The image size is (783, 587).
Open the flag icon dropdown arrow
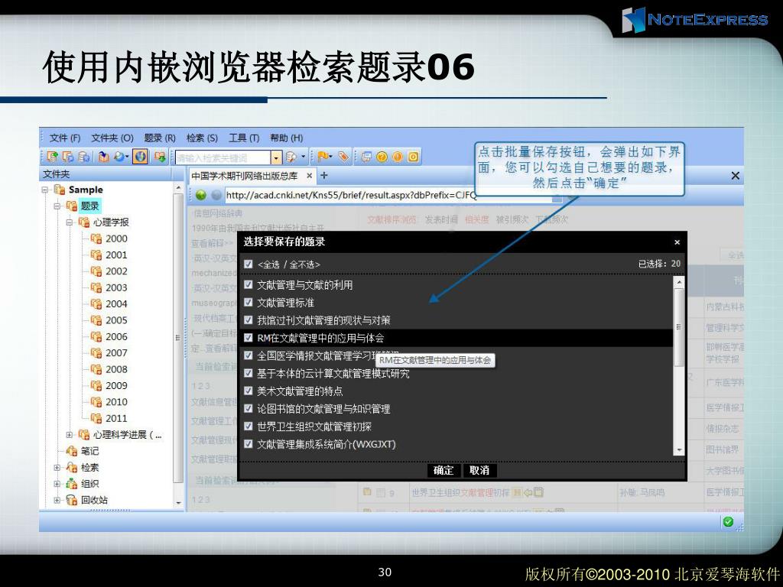331,157
